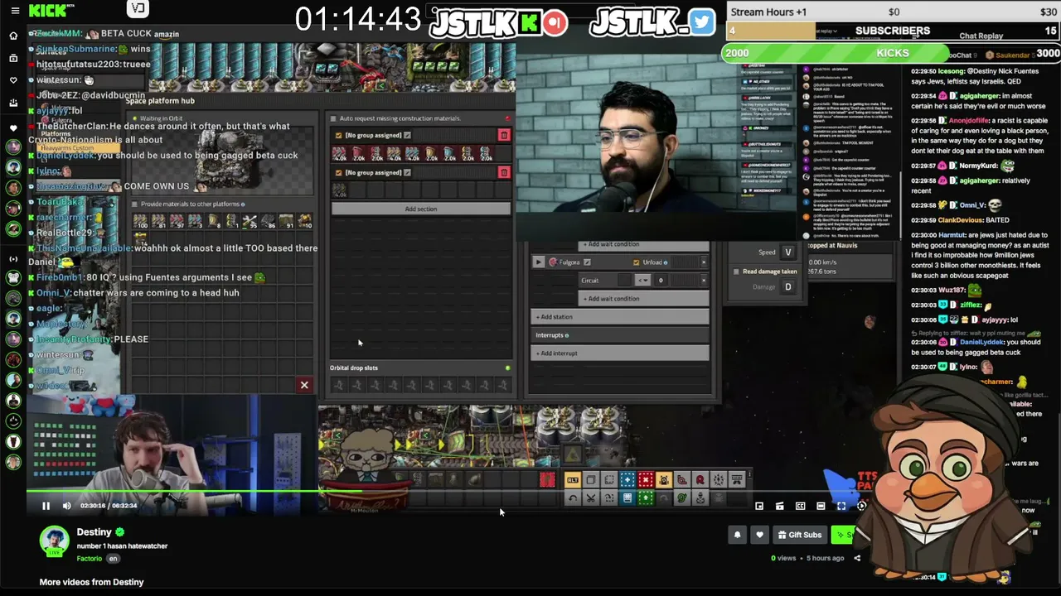Viewport: 1061px width, 596px height.
Task: Select the first request slot in section one
Action: [x=340, y=154]
